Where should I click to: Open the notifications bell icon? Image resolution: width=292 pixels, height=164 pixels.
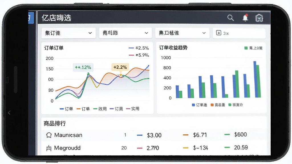point(245,18)
